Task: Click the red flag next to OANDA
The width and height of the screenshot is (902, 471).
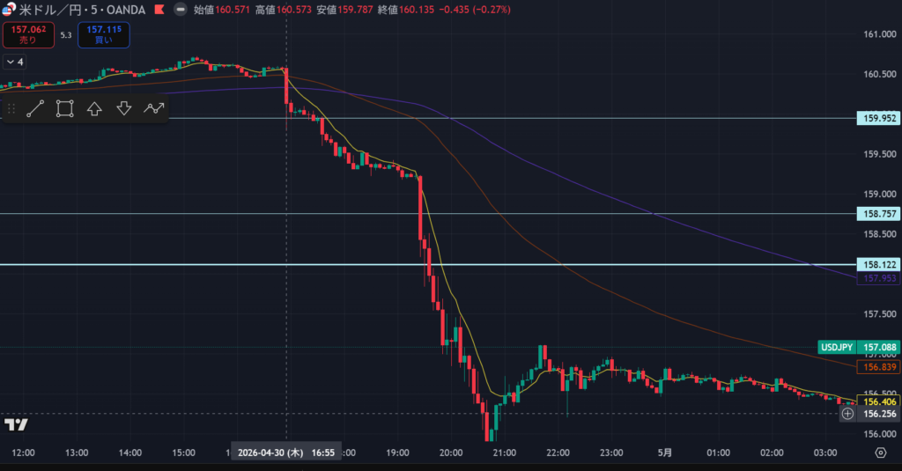Action: [x=159, y=10]
